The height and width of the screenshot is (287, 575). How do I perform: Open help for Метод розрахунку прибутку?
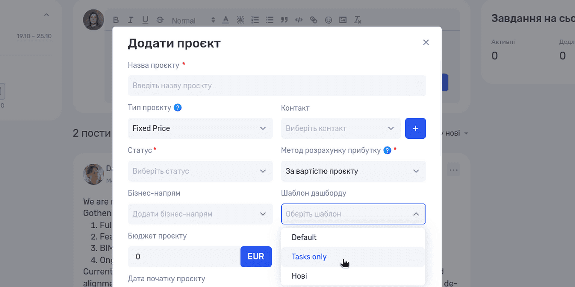coord(387,150)
